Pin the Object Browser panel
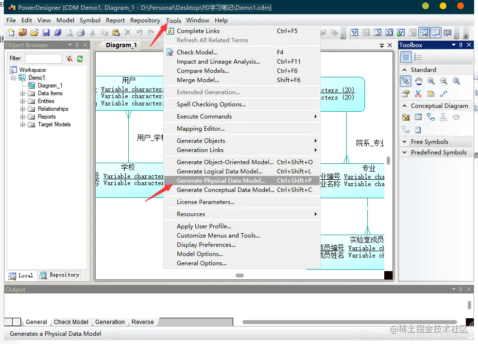478x344 pixels. pyautogui.click(x=77, y=45)
